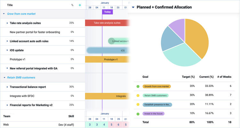Open the Integrate with SFDC task
Viewport: 240px width, 128px height.
coord(22,96)
